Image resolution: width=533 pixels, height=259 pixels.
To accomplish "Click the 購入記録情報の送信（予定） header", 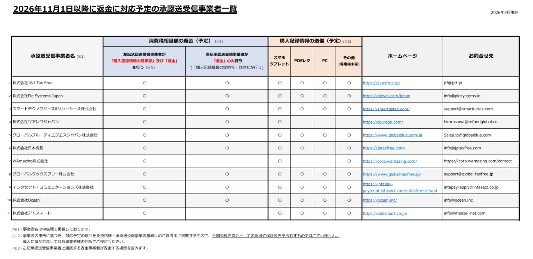I will 315,41.
